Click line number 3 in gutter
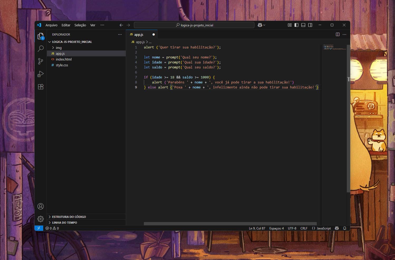This screenshot has width=395, height=260. 136,57
